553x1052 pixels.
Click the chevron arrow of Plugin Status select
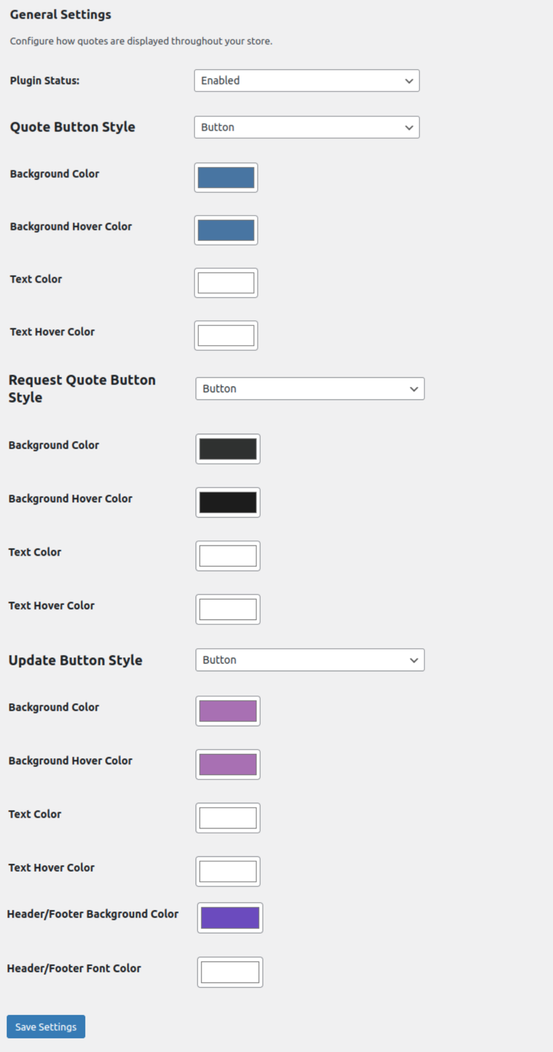click(x=409, y=81)
